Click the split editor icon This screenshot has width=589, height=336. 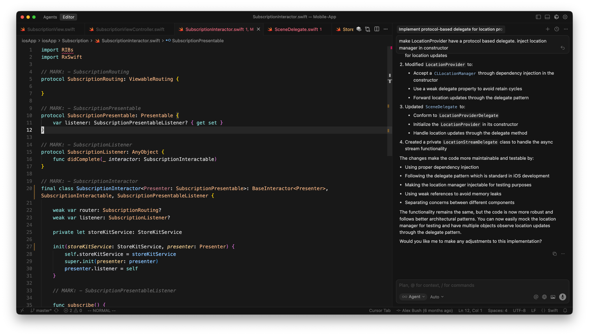(377, 29)
